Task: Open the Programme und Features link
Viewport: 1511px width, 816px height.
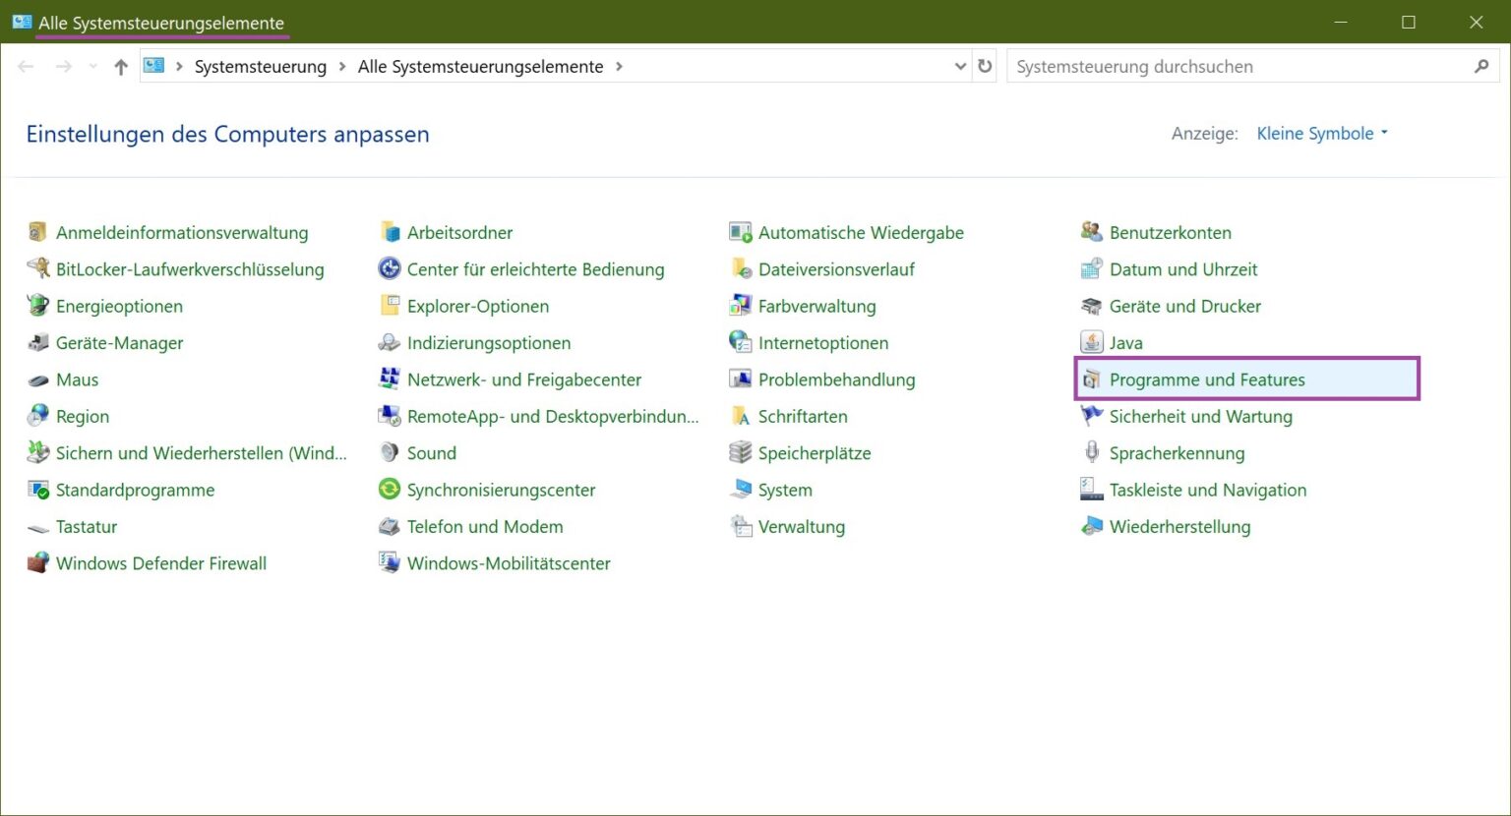Action: click(1206, 379)
